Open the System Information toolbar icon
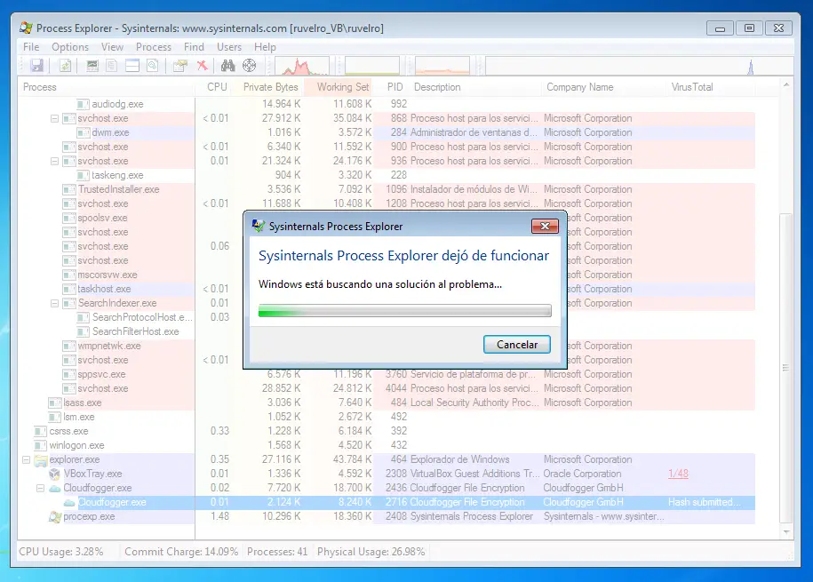Screen dimensions: 813x582 pyautogui.click(x=92, y=66)
